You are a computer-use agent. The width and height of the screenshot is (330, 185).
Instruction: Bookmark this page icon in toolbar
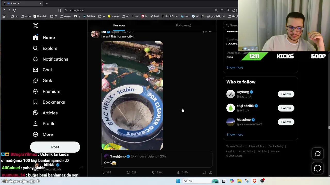(x=60, y=10)
